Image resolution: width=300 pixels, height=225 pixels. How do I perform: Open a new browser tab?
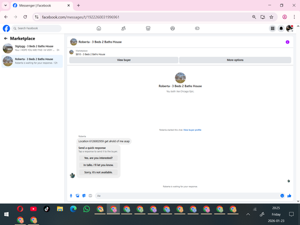(79, 5)
